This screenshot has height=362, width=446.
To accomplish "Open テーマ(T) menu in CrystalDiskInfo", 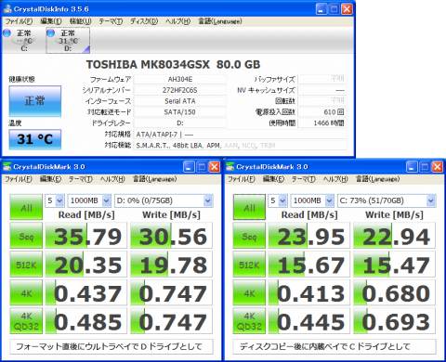I will pos(111,21).
